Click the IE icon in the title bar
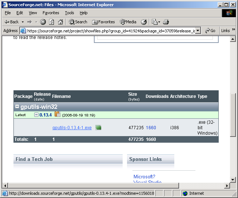This screenshot has width=238, height=198. pyautogui.click(x=5, y=5)
